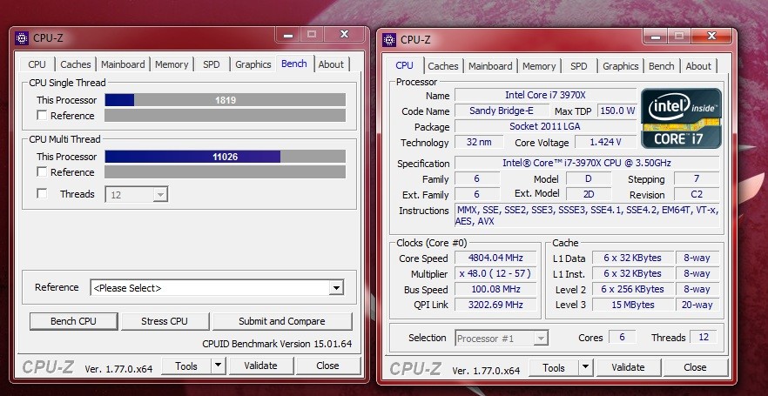The width and height of the screenshot is (768, 396).
Task: Click processor Name field Intel Core i7 3970X
Action: (546, 95)
